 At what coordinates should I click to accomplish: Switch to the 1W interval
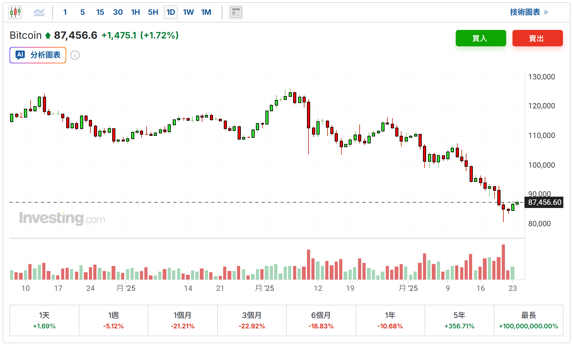click(x=188, y=12)
